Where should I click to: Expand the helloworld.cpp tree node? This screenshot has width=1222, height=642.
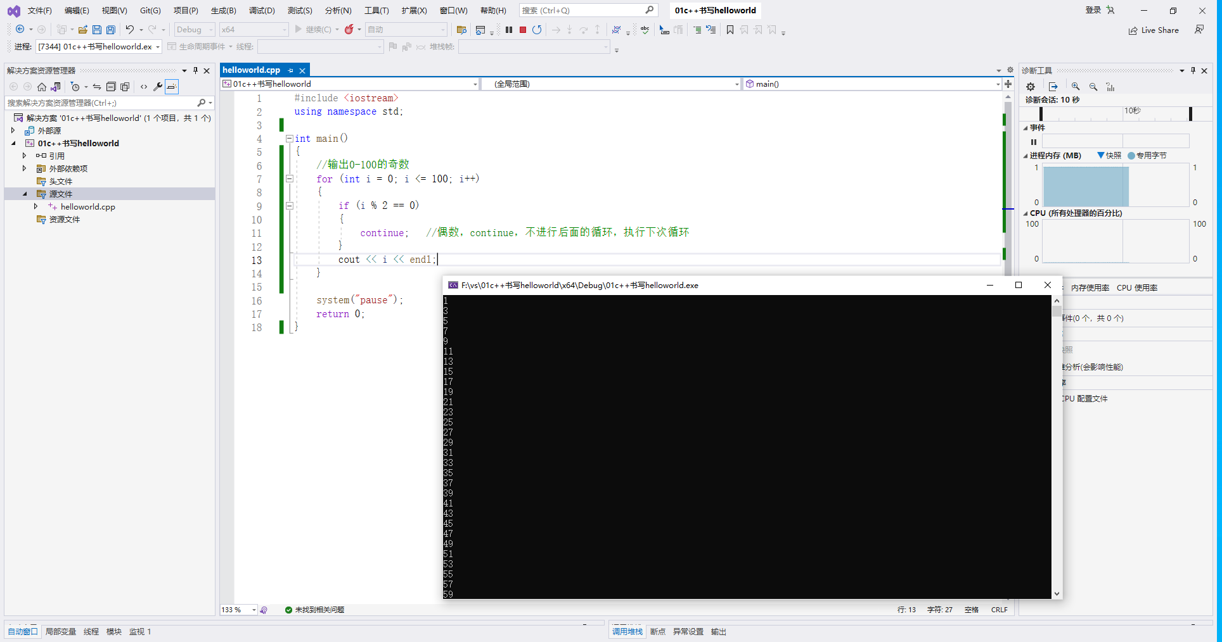(36, 206)
